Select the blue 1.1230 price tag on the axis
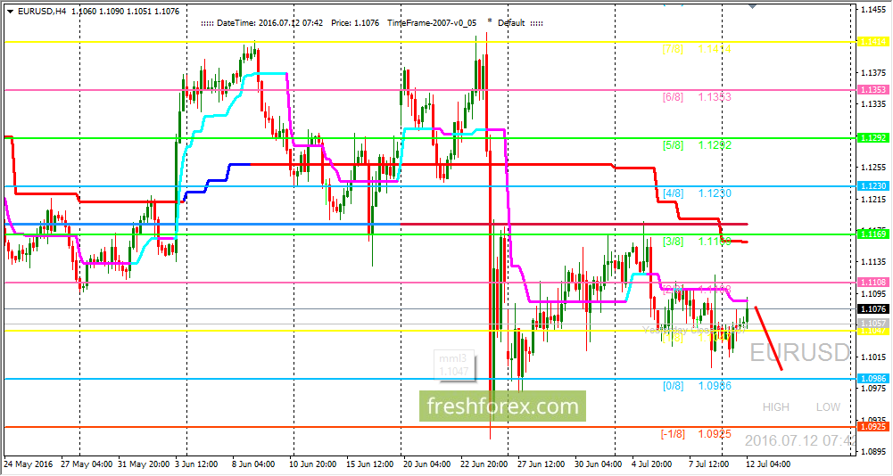The width and height of the screenshot is (893, 476). coord(873,186)
